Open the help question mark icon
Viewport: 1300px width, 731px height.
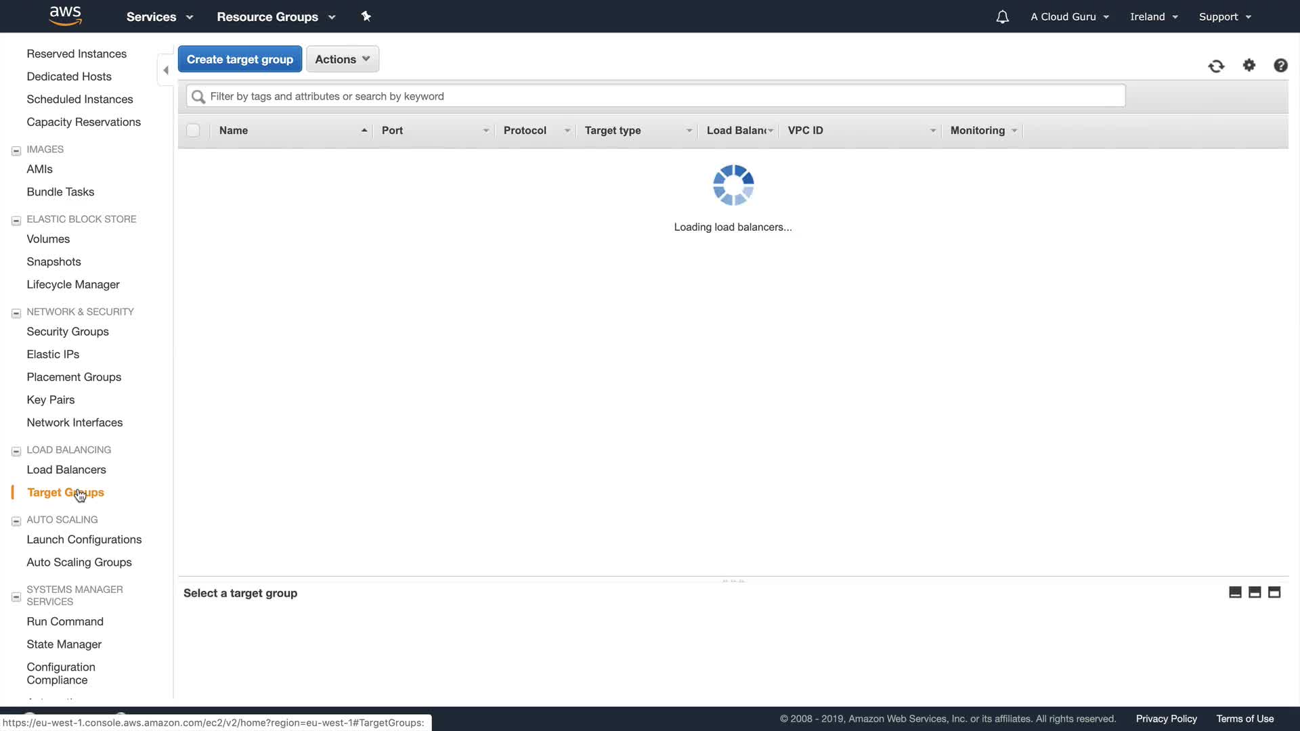1280,65
